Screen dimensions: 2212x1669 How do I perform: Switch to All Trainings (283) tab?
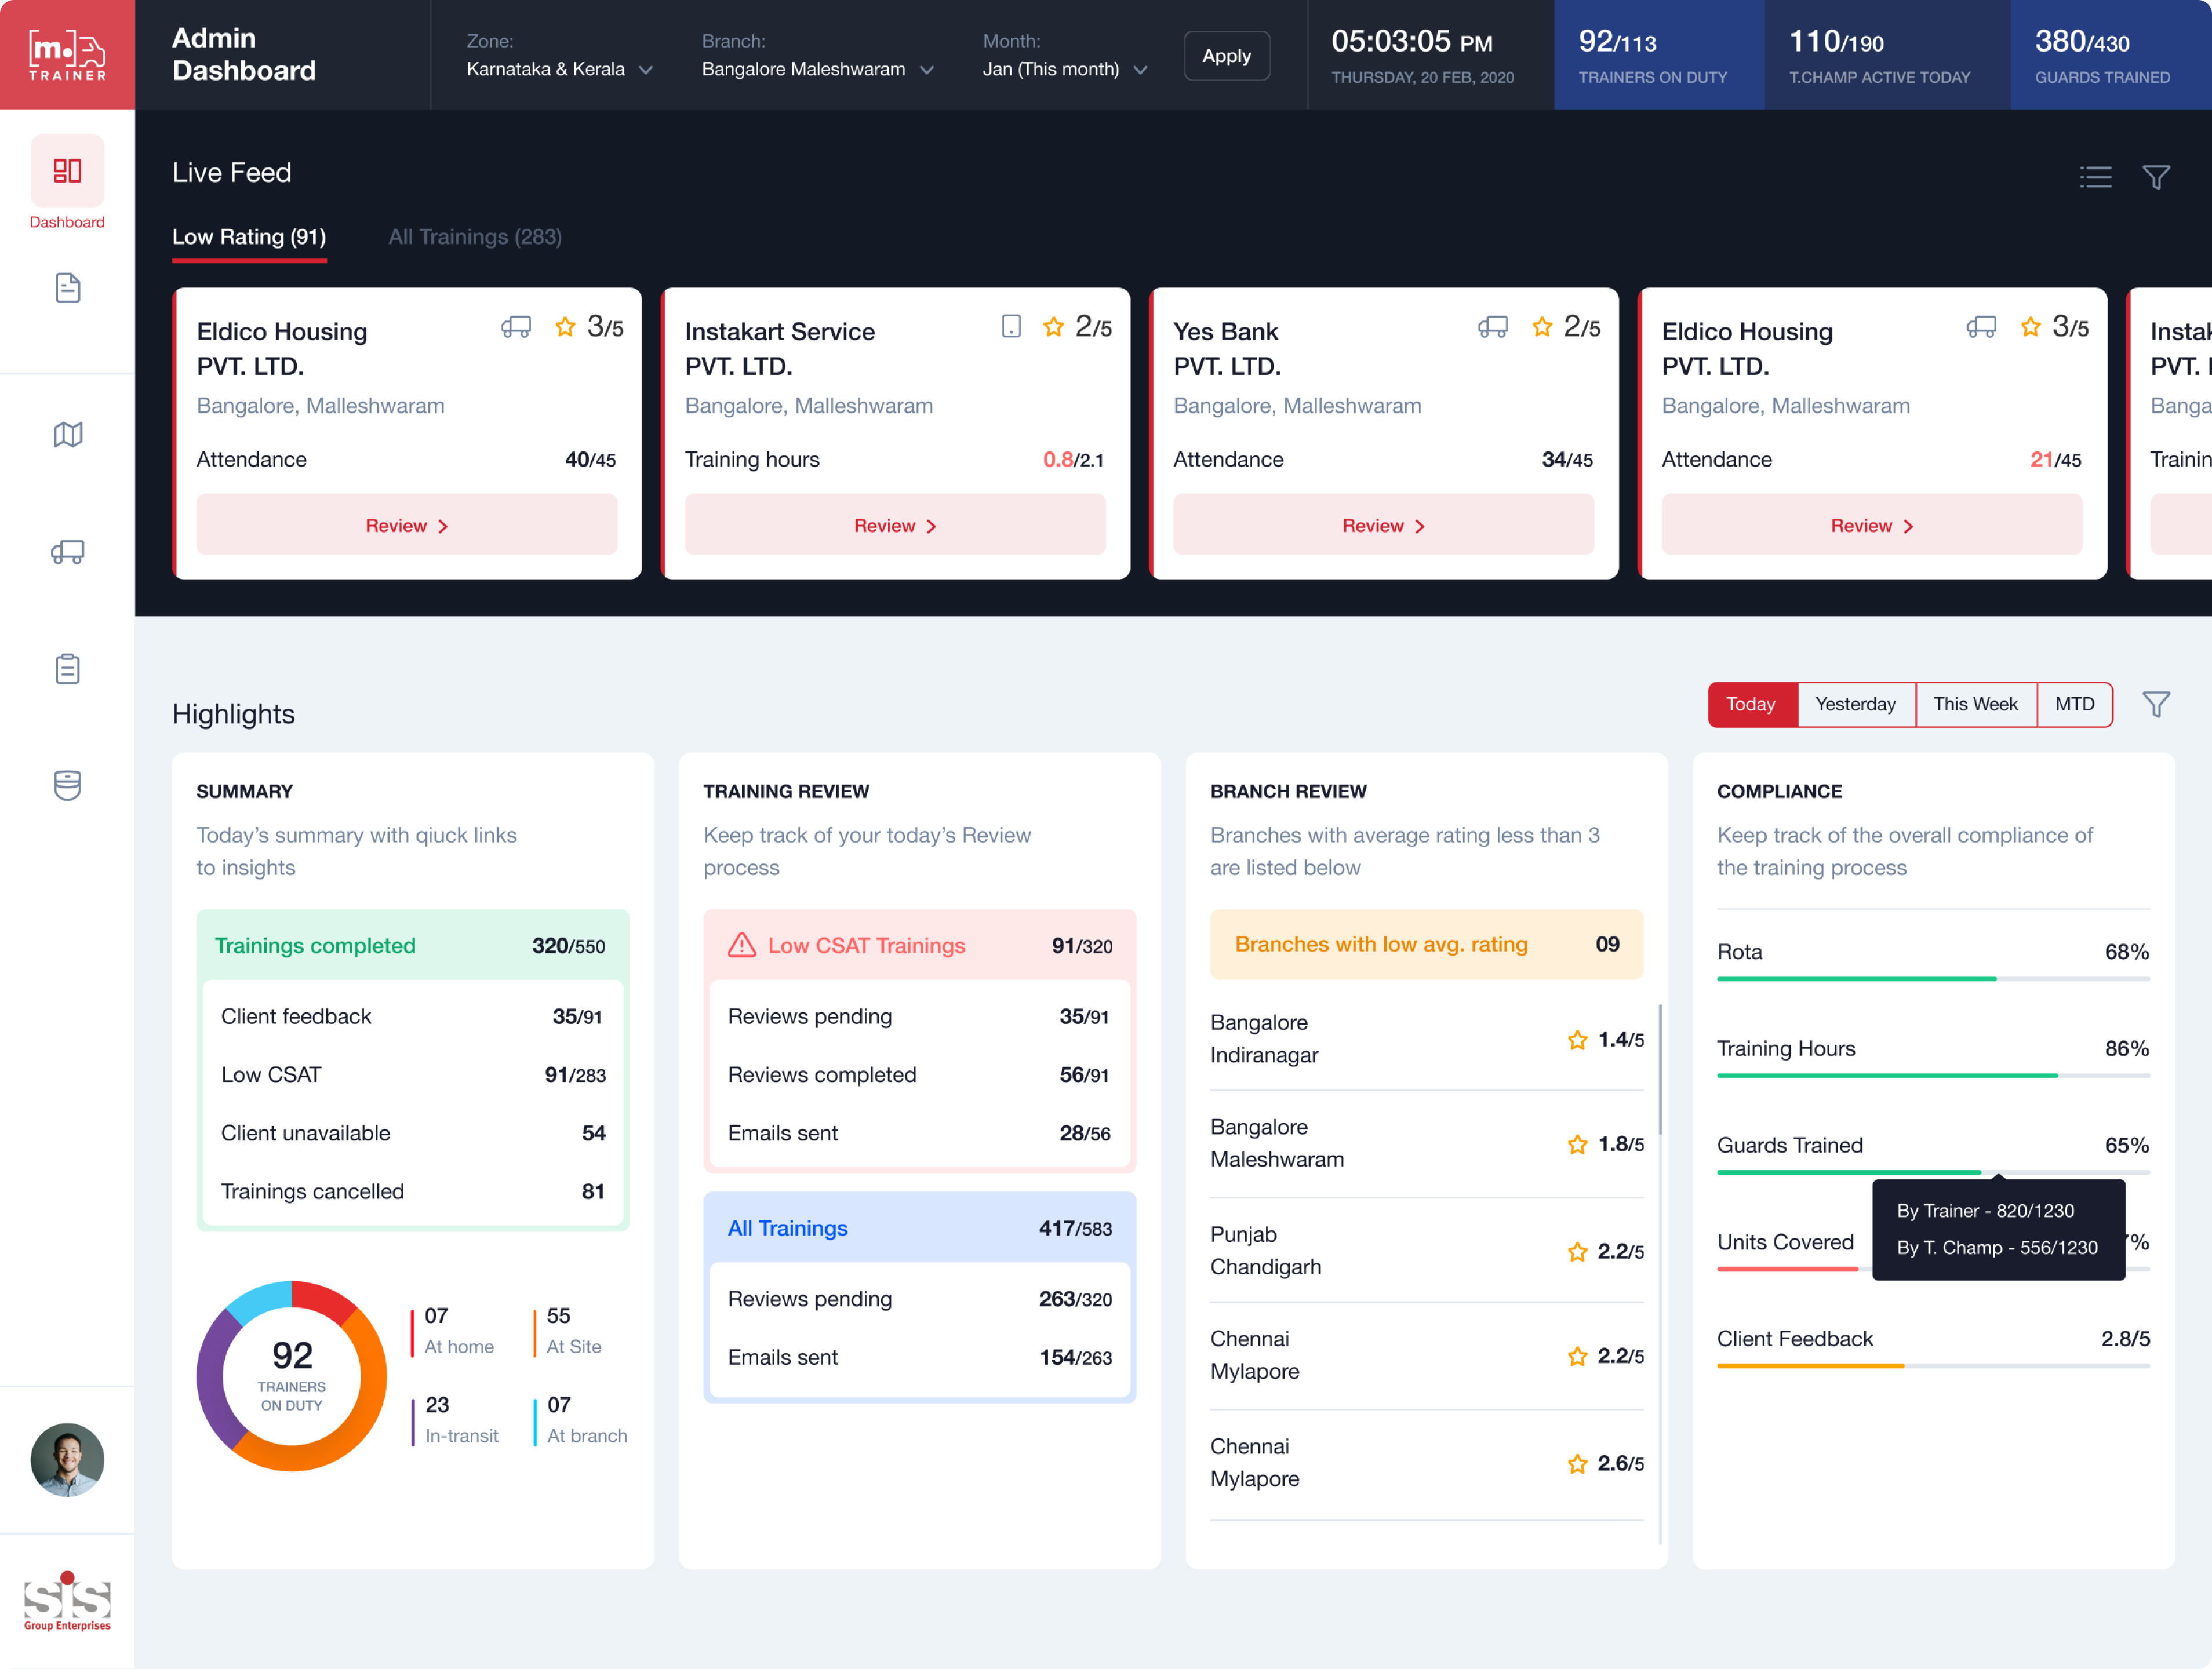[474, 237]
